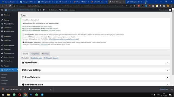Click the updates icon in admin bar
Image resolution: width=174 pixels, height=97 pixels.
click(x=38, y=10)
